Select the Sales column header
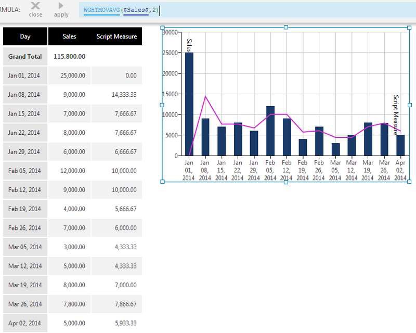The image size is (416, 333). pyautogui.click(x=69, y=36)
